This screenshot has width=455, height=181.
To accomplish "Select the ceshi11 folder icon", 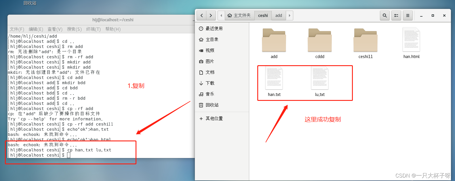I will point(365,40).
